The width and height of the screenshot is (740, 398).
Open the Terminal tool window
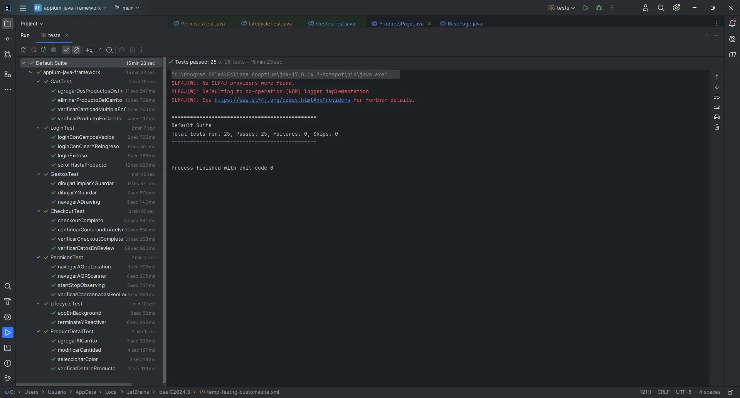coord(7,348)
